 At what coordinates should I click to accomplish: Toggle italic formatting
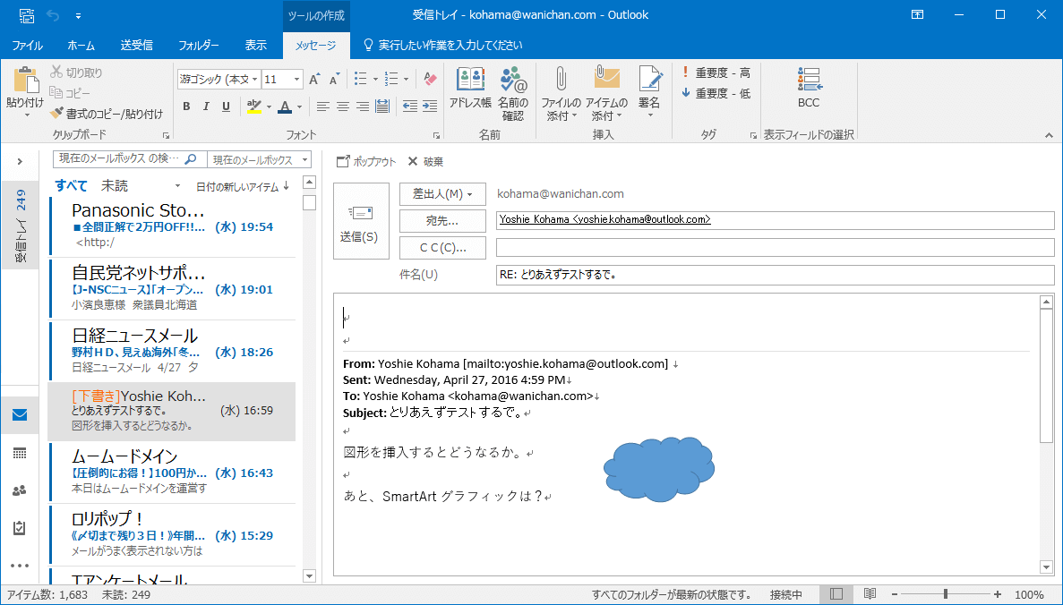(x=206, y=107)
